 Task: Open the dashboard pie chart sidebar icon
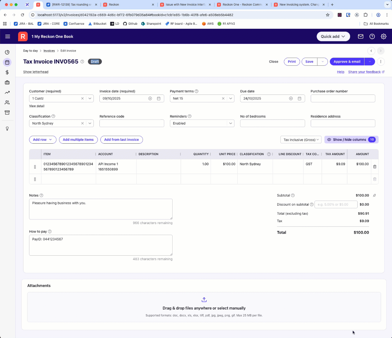[x=7, y=52]
